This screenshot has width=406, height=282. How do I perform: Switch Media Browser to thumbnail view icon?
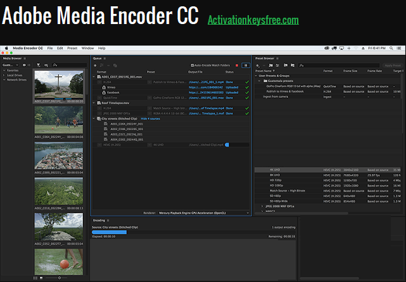[41, 278]
